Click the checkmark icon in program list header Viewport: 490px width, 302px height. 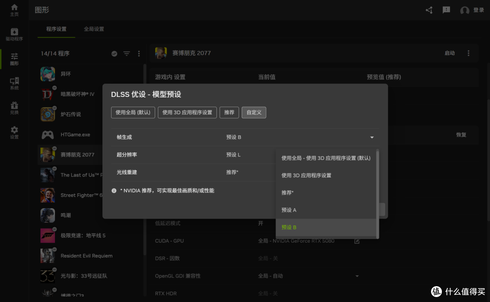(x=114, y=54)
